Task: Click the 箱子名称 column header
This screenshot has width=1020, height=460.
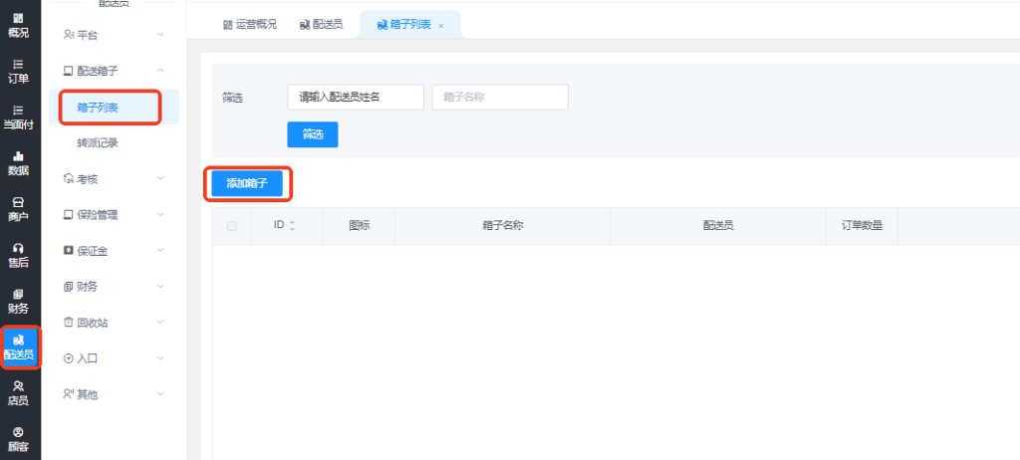Action: click(503, 226)
